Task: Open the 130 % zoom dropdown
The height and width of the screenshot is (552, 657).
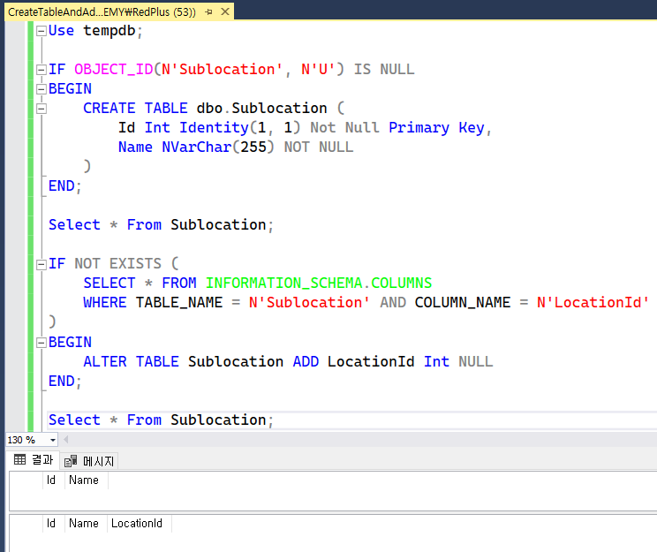Action: (x=53, y=440)
